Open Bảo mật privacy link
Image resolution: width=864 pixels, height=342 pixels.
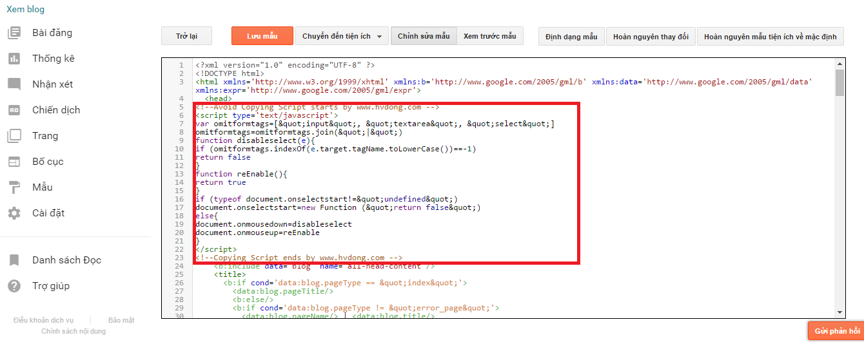tap(121, 320)
